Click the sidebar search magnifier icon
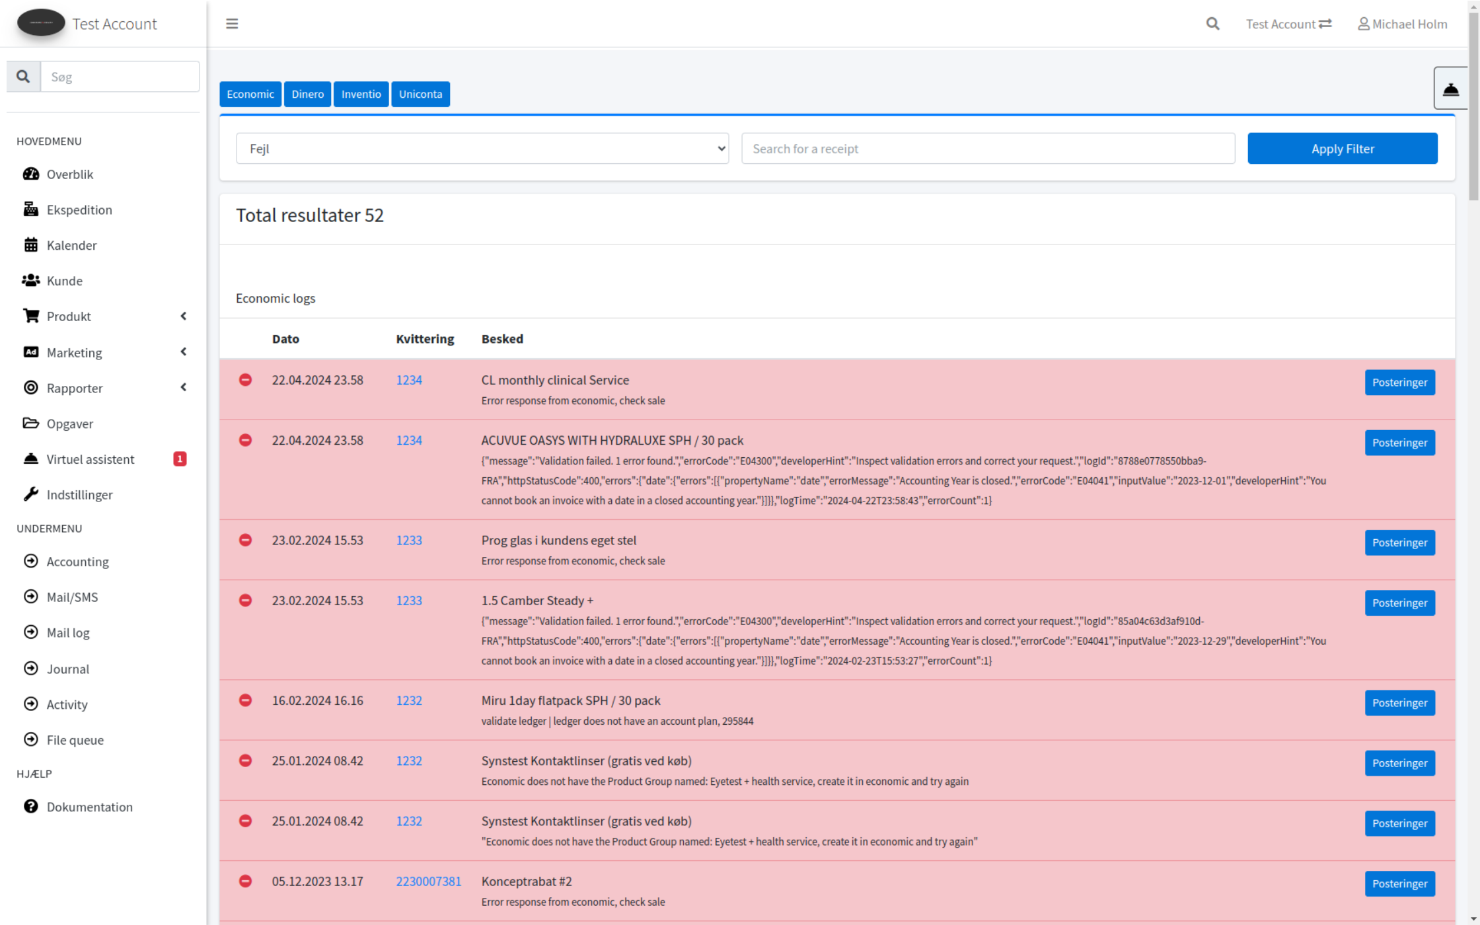Image resolution: width=1480 pixels, height=925 pixels. click(23, 77)
